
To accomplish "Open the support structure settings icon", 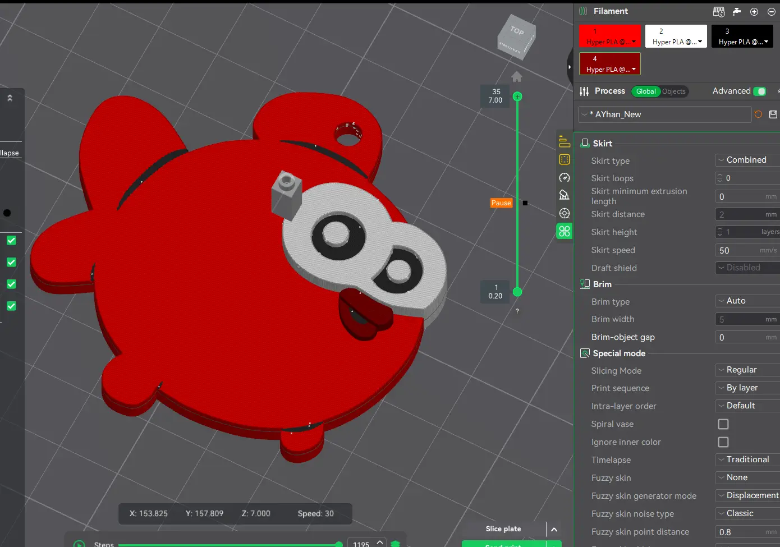I will tap(565, 195).
